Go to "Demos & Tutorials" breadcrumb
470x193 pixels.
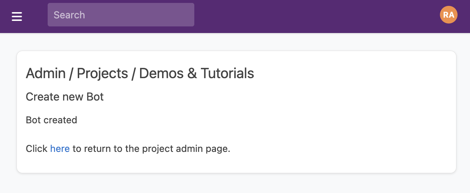tap(197, 73)
